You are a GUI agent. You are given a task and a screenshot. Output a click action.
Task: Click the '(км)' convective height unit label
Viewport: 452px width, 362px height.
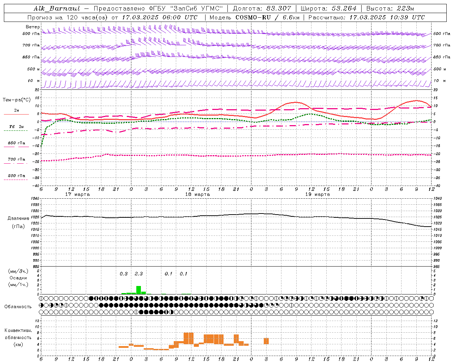click(18, 344)
